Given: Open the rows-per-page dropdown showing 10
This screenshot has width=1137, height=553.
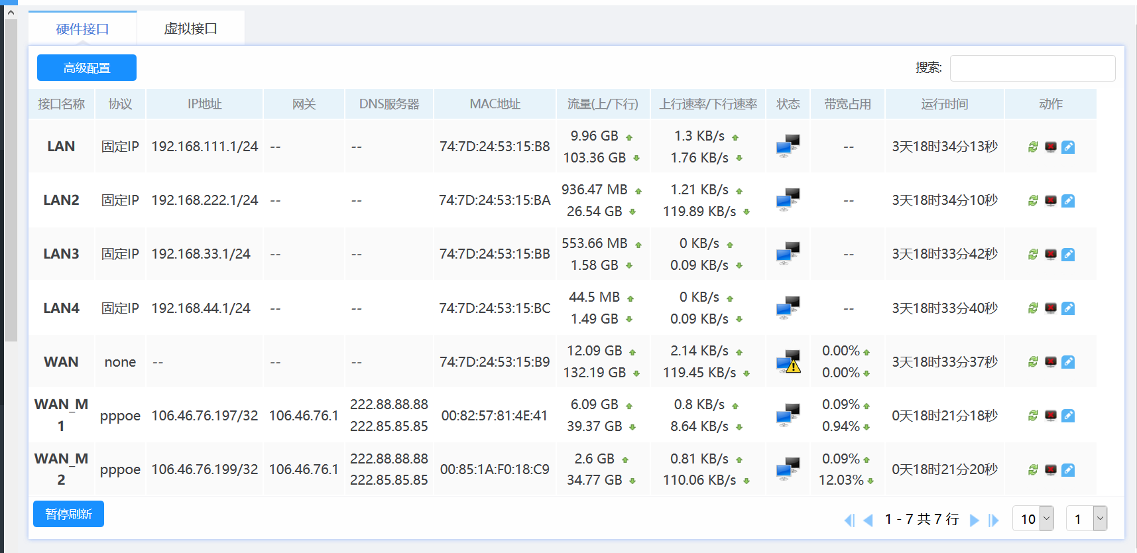Looking at the screenshot, I should point(1033,519).
